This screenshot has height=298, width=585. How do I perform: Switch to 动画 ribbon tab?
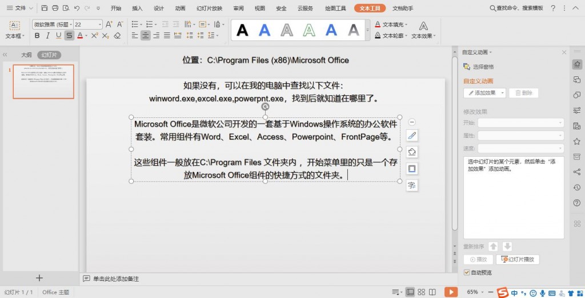[x=180, y=8]
